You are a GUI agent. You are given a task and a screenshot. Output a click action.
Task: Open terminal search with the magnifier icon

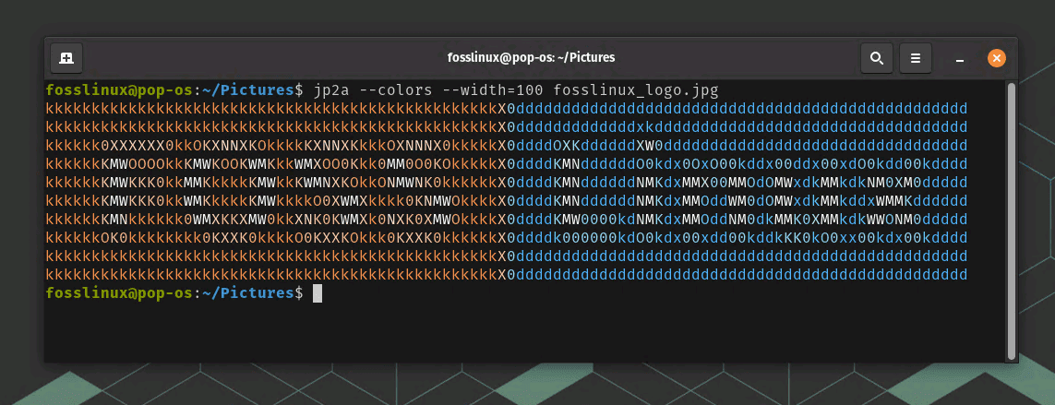click(877, 58)
